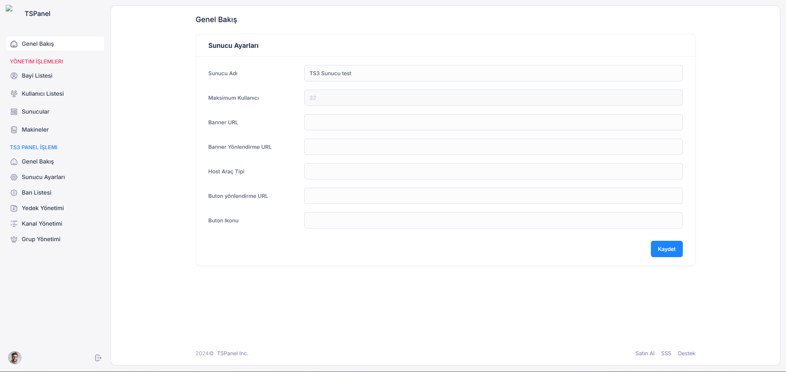Focus the Sunucu Adı input field
Screen dimensions: 786x372
[x=493, y=73]
